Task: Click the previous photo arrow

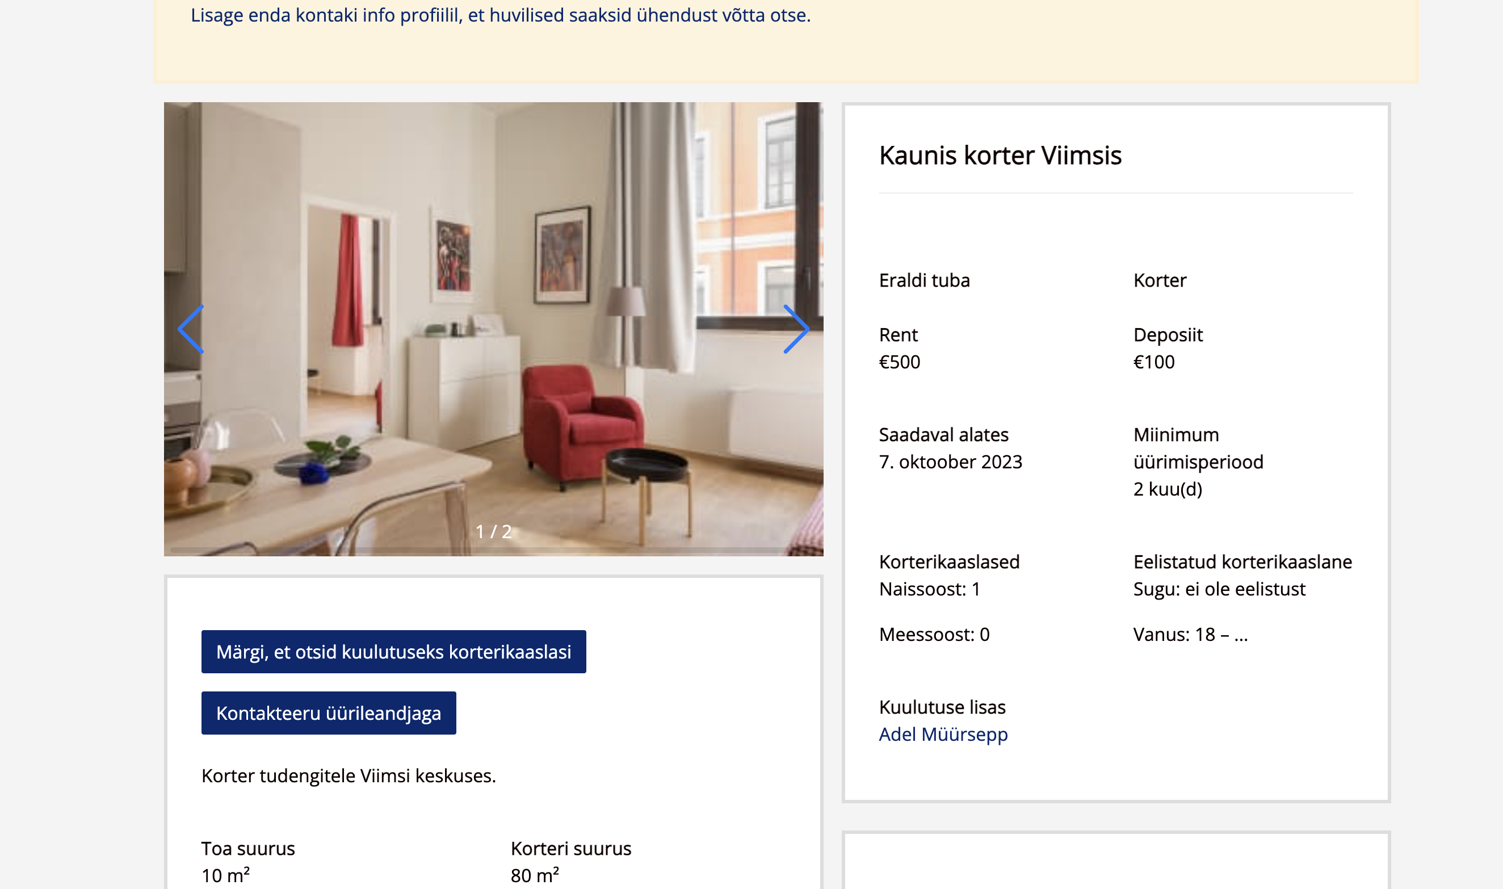Action: [191, 329]
